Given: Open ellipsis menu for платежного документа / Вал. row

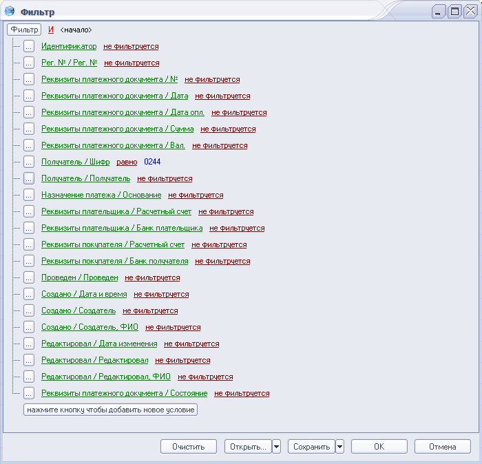Looking at the screenshot, I should pos(29,146).
